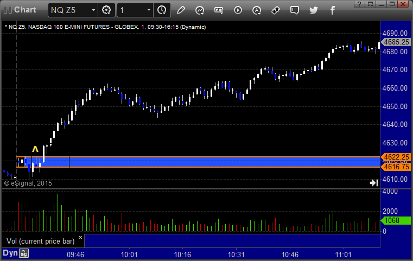Share chart via Facebook icon
The image size is (413, 261).
pyautogui.click(x=332, y=10)
